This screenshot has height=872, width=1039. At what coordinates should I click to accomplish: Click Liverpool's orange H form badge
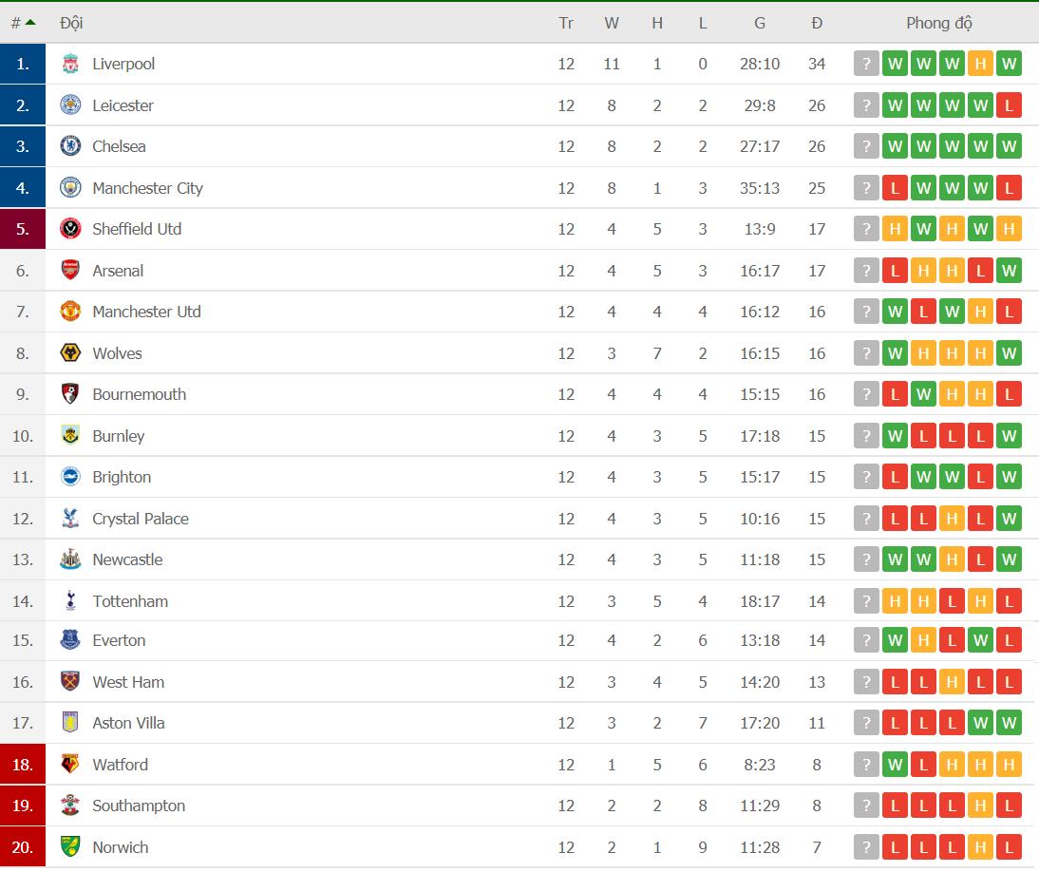click(x=980, y=64)
